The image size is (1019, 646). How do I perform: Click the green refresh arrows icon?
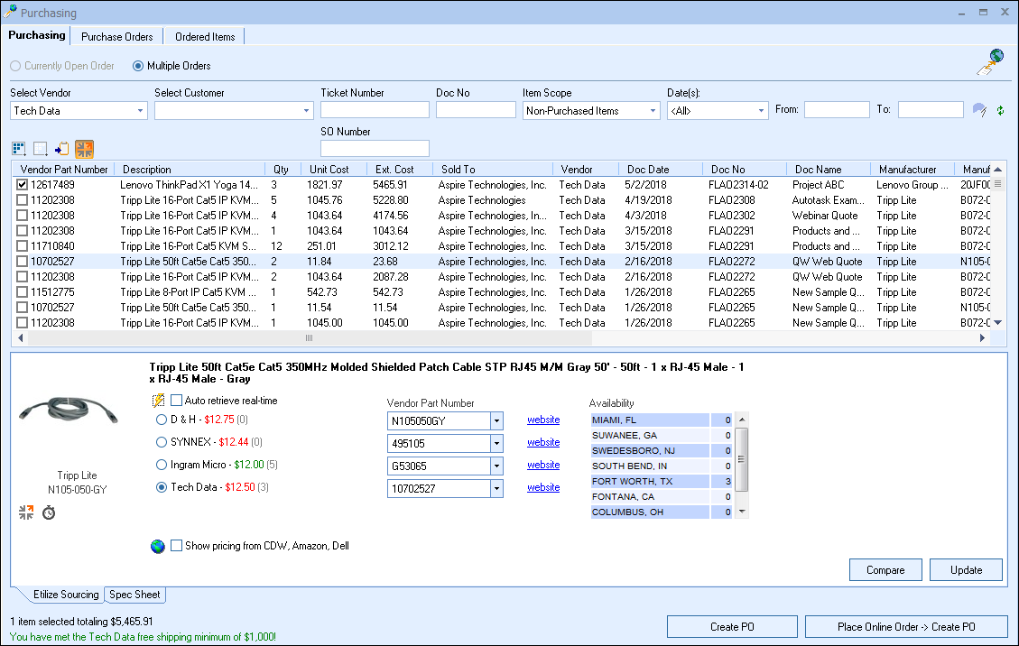pos(1001,110)
